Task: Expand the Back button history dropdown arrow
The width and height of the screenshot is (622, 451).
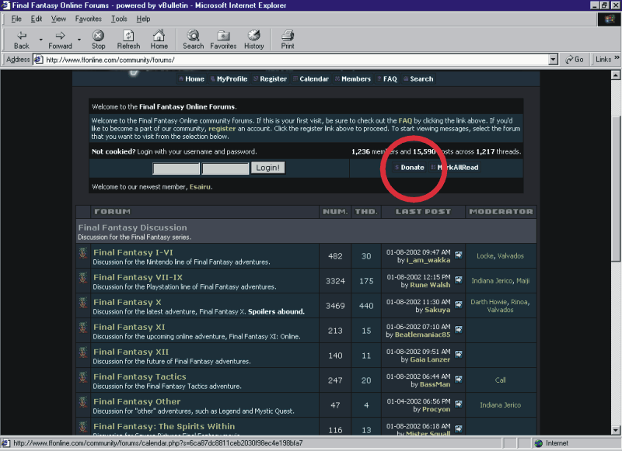Action: point(40,40)
